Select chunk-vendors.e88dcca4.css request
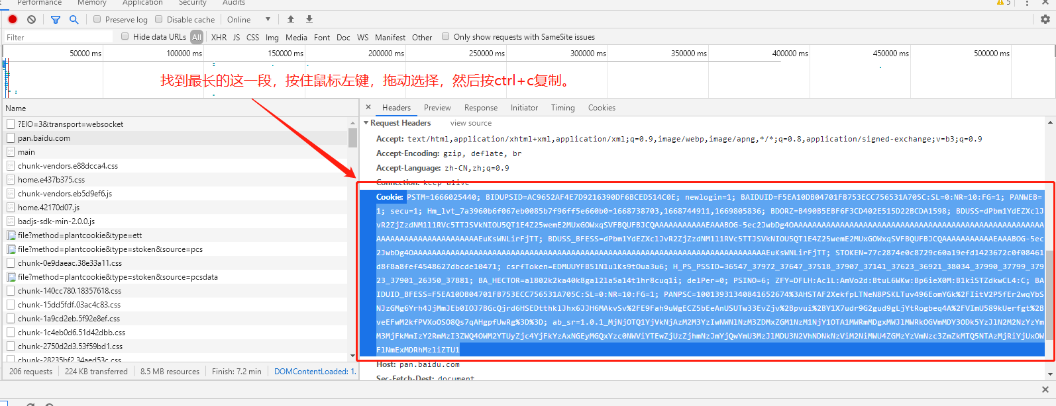 [x=176, y=166]
